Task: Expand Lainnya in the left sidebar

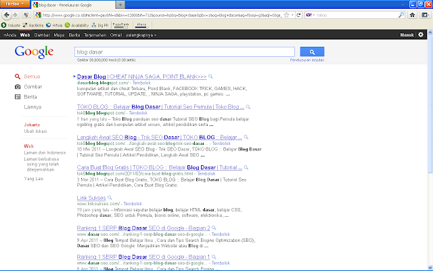Action: 32,107
